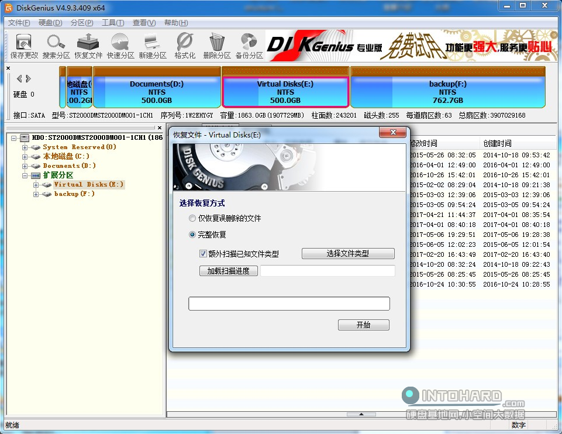This screenshot has height=434, width=562.
Task: Open the 工具(T) menu
Action: tap(113, 23)
